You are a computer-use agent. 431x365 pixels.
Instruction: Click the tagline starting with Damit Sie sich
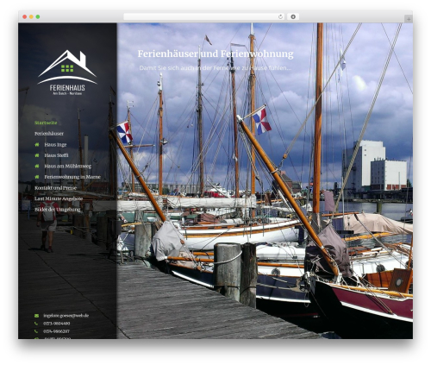215,68
